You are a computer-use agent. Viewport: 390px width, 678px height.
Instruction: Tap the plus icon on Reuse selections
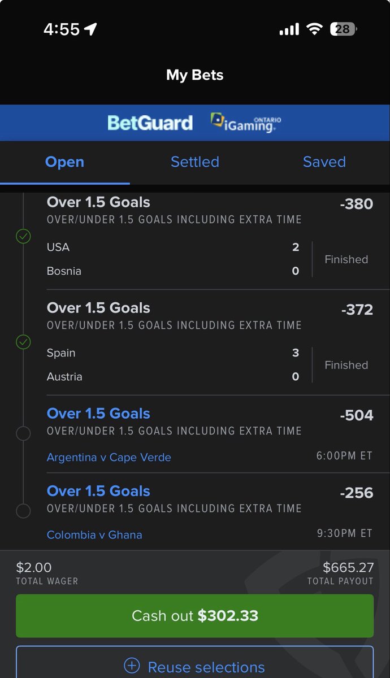132,666
